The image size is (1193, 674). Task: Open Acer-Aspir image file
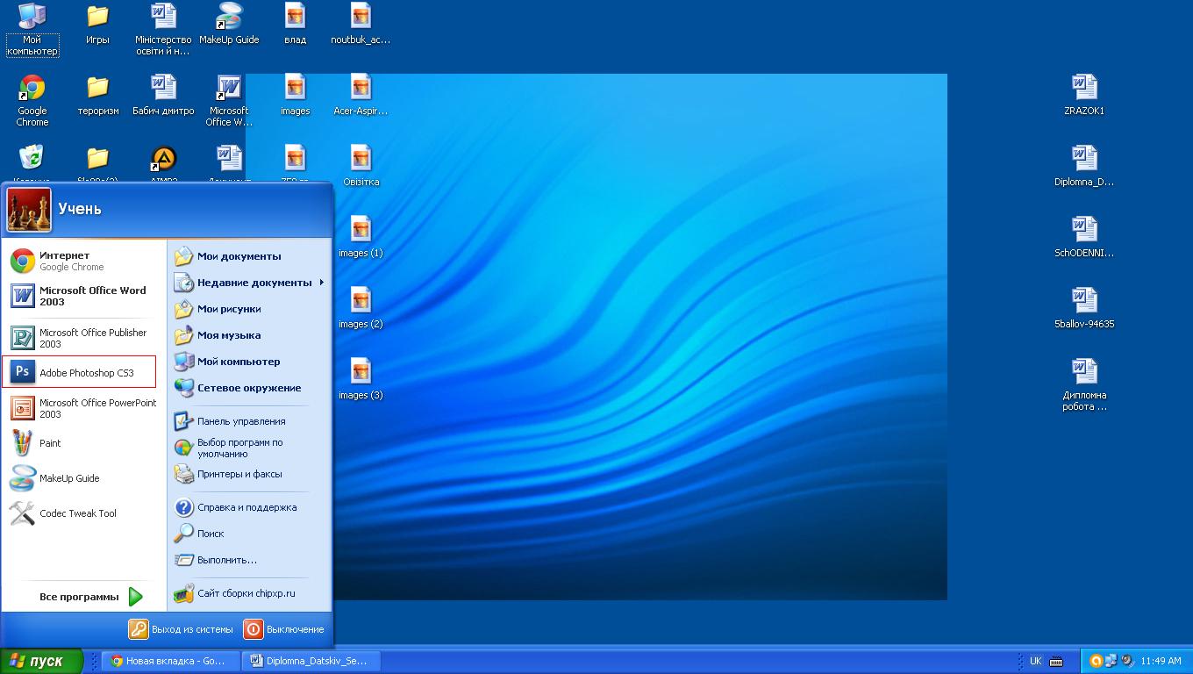(361, 96)
